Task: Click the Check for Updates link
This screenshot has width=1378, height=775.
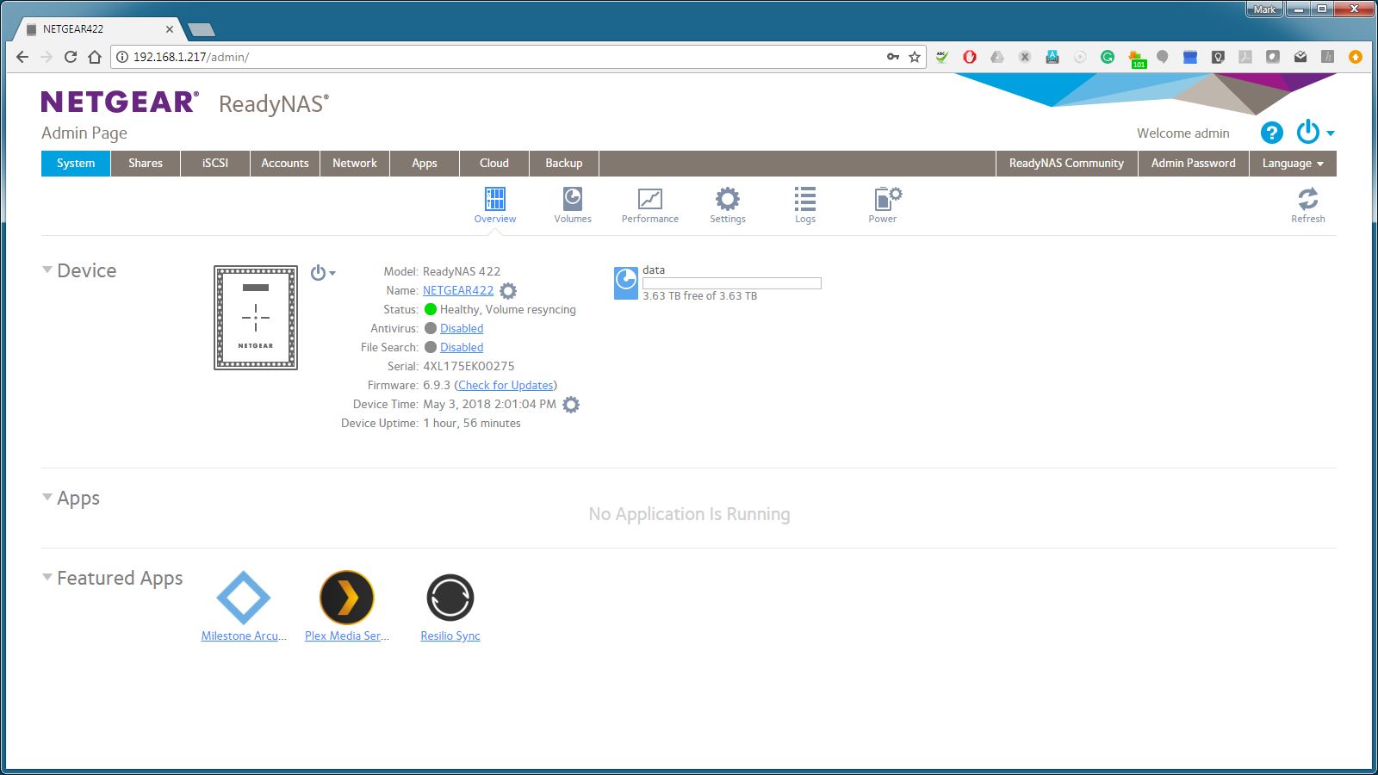Action: [x=506, y=386]
